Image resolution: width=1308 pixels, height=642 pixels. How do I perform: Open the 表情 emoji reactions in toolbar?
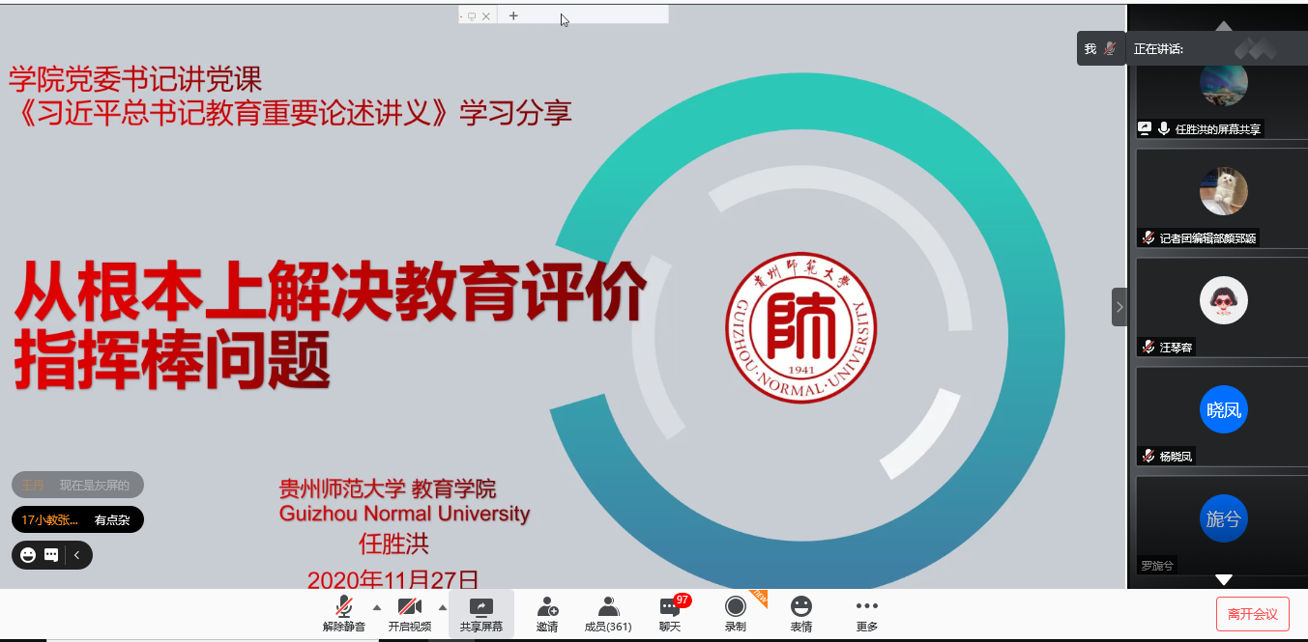pos(800,613)
